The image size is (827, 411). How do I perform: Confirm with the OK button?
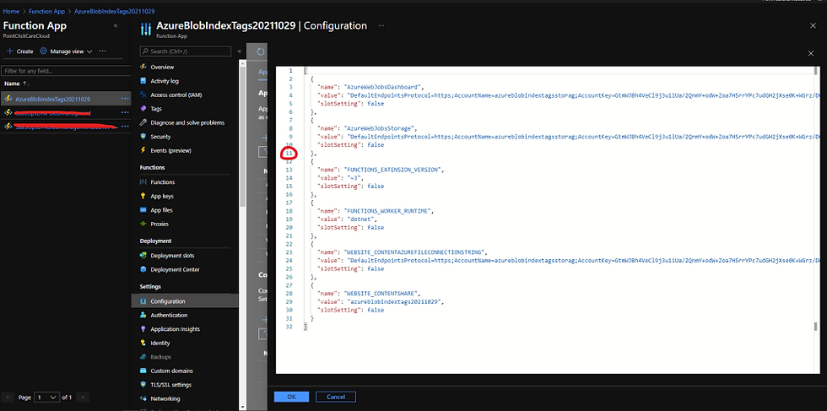[292, 397]
